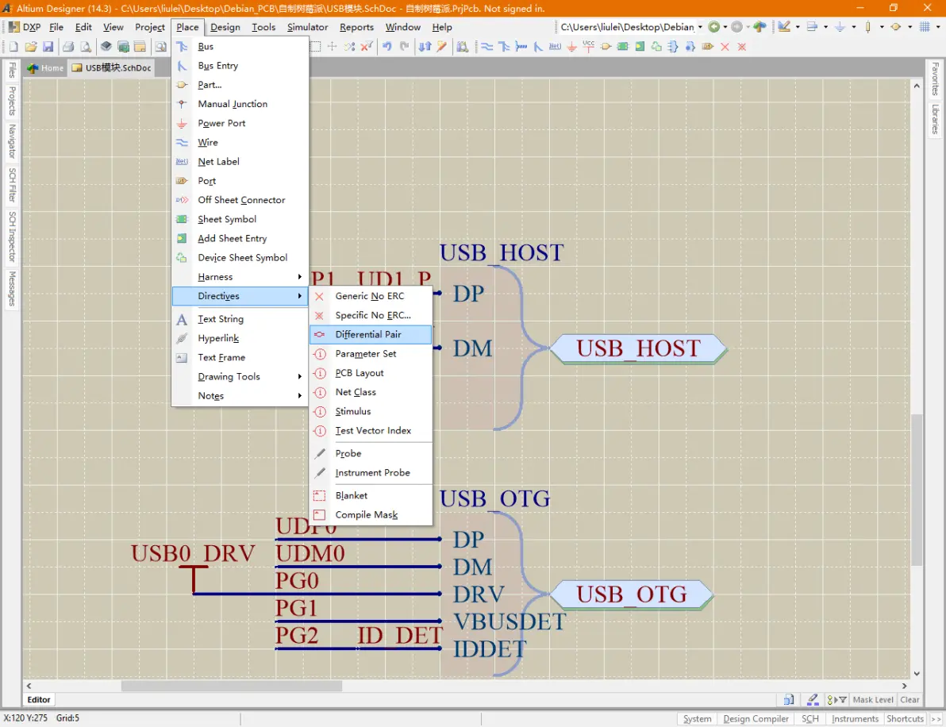Open the Reports menu

356,27
